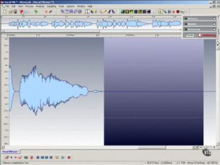Open the Process menu
This screenshot has height=165, width=220.
coord(29,6)
